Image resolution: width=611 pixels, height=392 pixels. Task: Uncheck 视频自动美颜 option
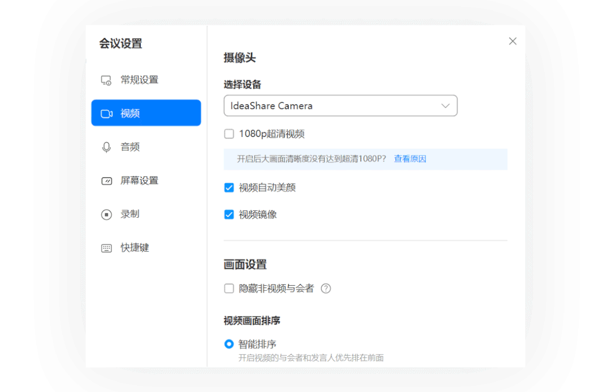pos(229,188)
